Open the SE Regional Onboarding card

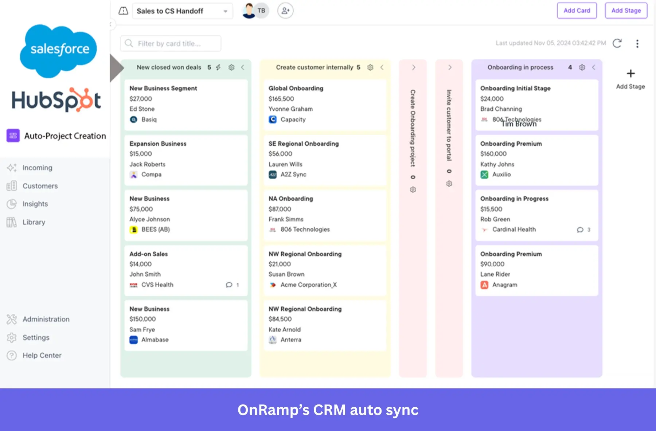(325, 160)
